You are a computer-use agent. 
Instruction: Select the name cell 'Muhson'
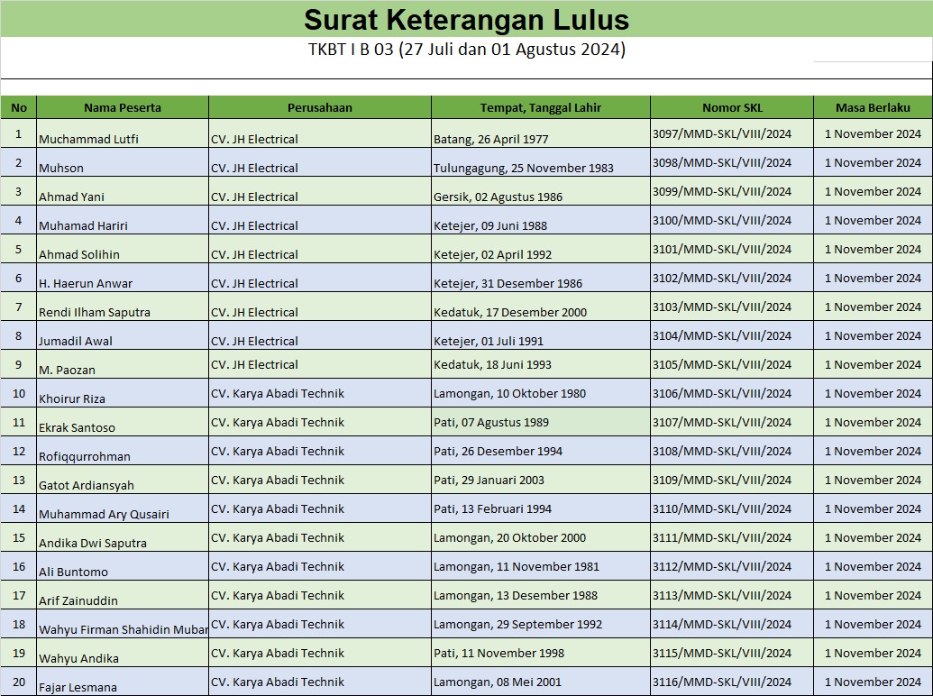pos(123,162)
